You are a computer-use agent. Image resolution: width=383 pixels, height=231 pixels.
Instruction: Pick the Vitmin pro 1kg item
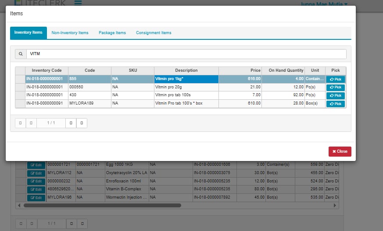pos(335,79)
